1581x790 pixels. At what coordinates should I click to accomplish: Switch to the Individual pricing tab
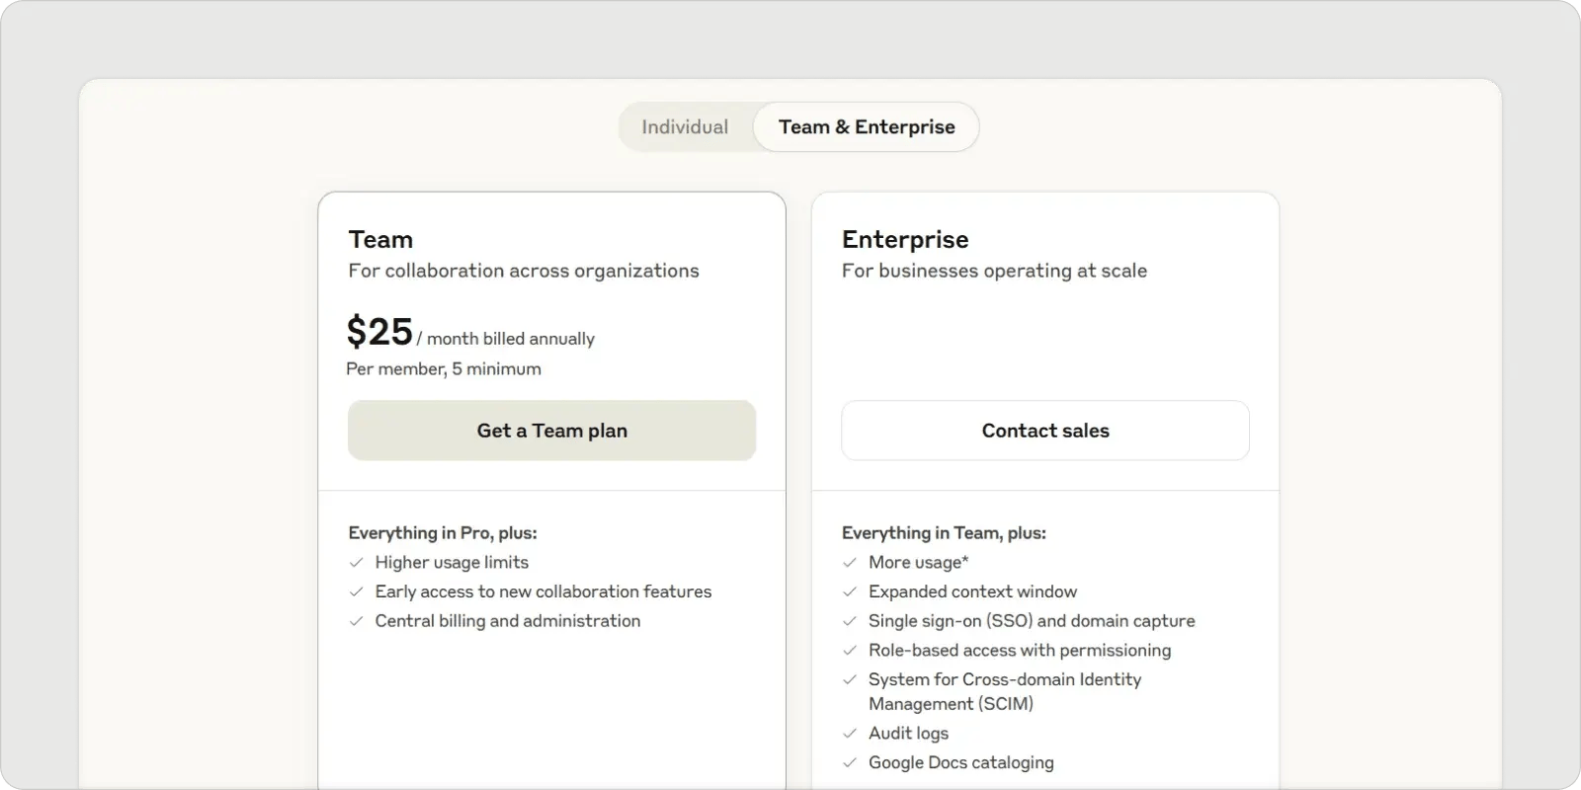point(685,127)
